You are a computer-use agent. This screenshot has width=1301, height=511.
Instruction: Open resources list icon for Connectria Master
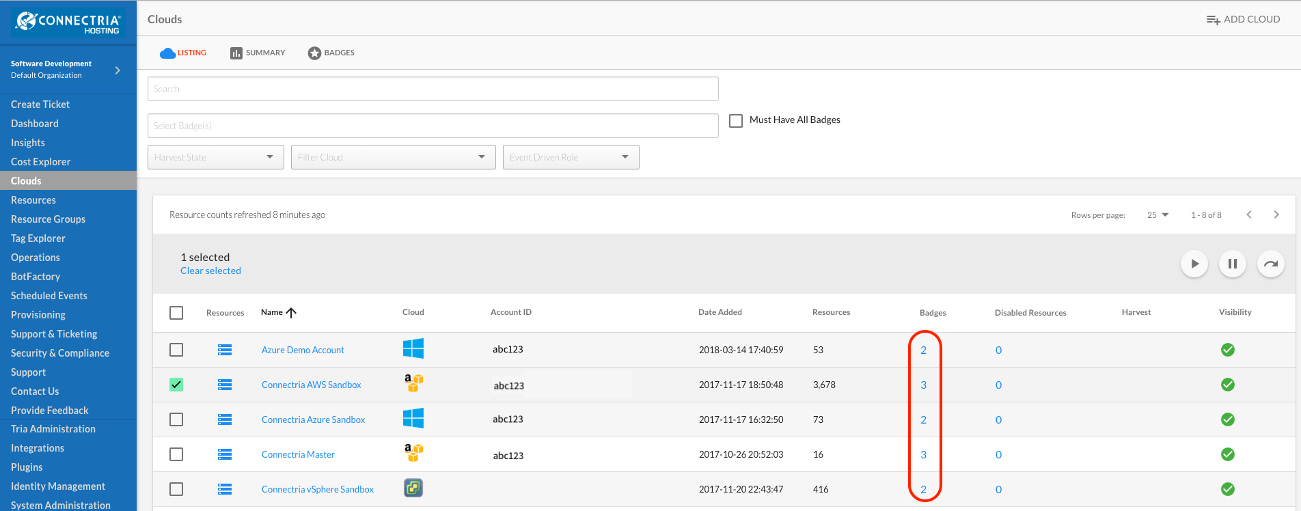pos(225,454)
